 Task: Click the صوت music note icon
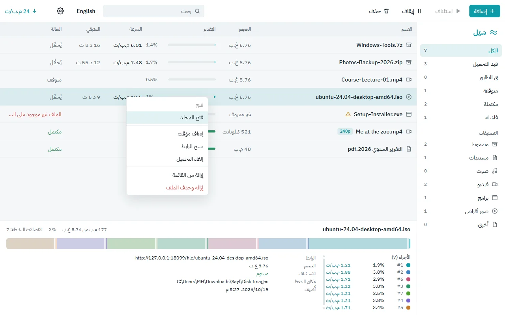(495, 171)
